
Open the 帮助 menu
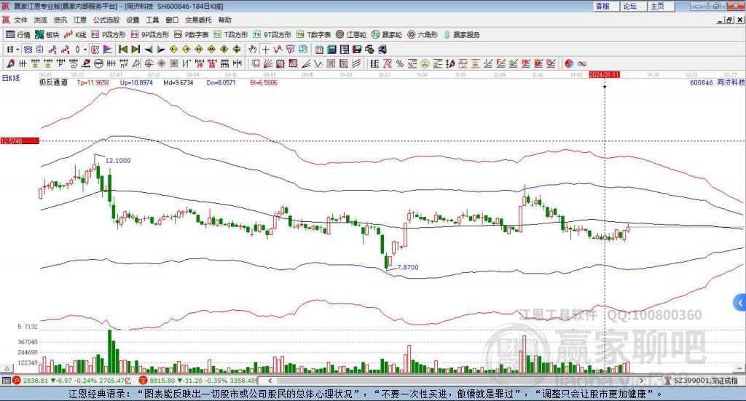click(224, 20)
